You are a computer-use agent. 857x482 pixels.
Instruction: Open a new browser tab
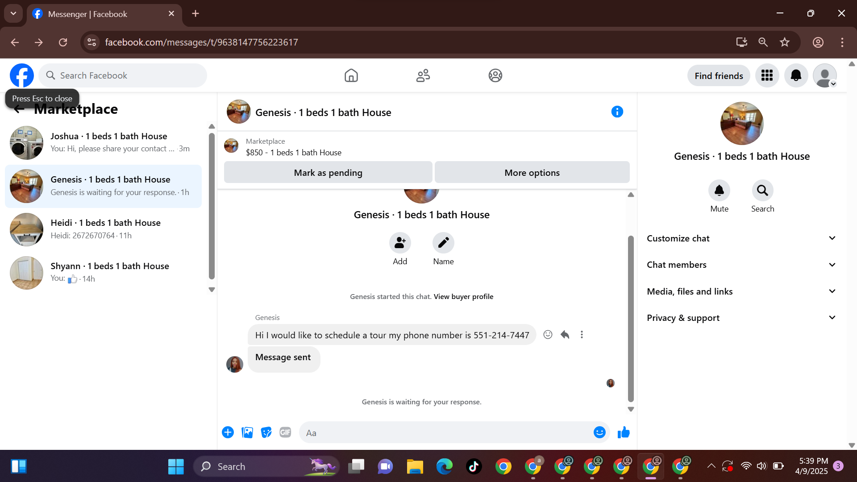point(196,13)
